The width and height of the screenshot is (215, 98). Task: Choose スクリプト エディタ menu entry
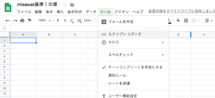(x=133, y=34)
